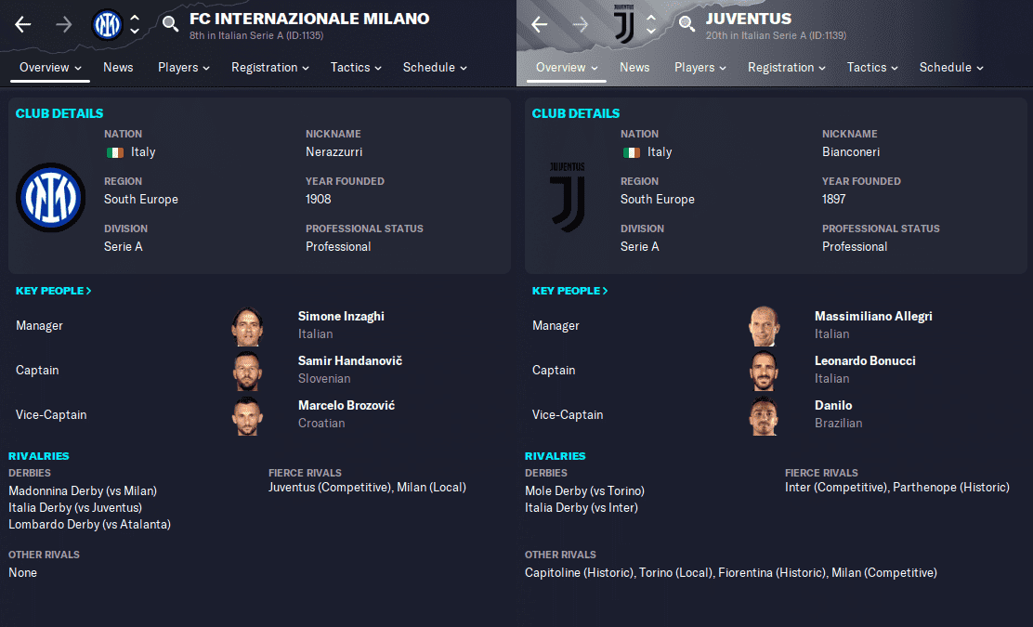The image size is (1033, 627).
Task: Open Leonardo Bonucci's portrait
Action: [765, 371]
